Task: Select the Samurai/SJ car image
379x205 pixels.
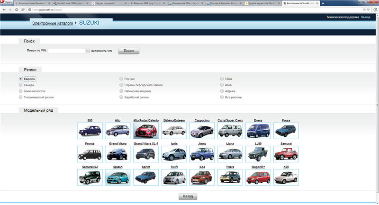Action: (90, 177)
